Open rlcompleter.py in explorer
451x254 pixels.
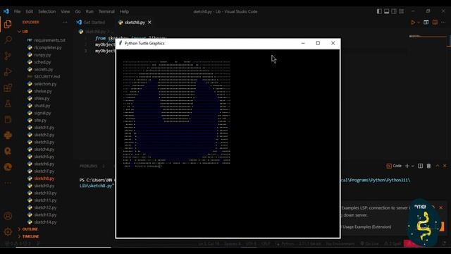point(48,47)
